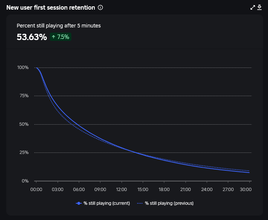Click the green up-arrow 7.5% badge
The height and width of the screenshot is (220, 268).
pyautogui.click(x=61, y=37)
